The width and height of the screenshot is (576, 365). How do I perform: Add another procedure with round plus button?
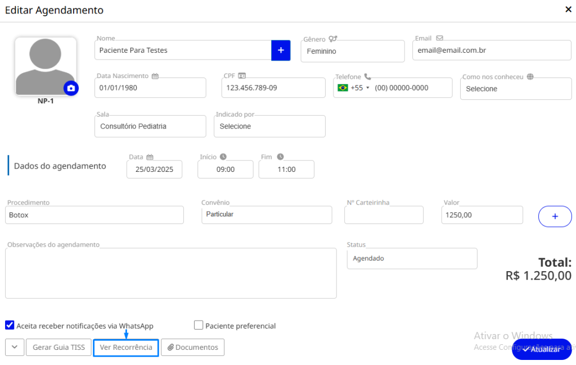(x=555, y=216)
